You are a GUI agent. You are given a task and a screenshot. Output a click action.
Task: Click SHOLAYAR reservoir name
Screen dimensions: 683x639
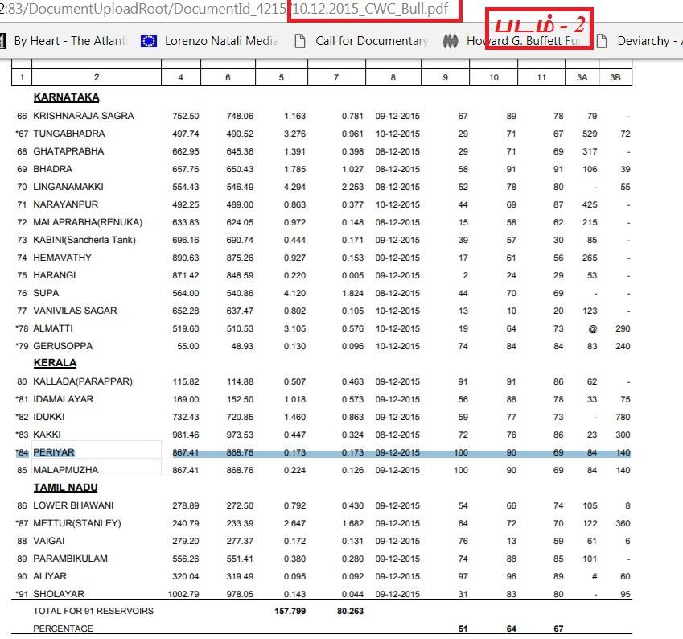(59, 594)
